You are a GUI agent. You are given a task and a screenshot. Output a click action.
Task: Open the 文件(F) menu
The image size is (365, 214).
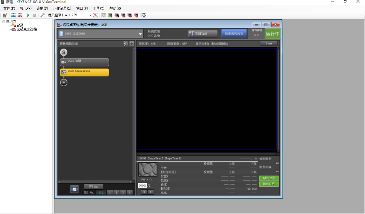tap(9, 8)
